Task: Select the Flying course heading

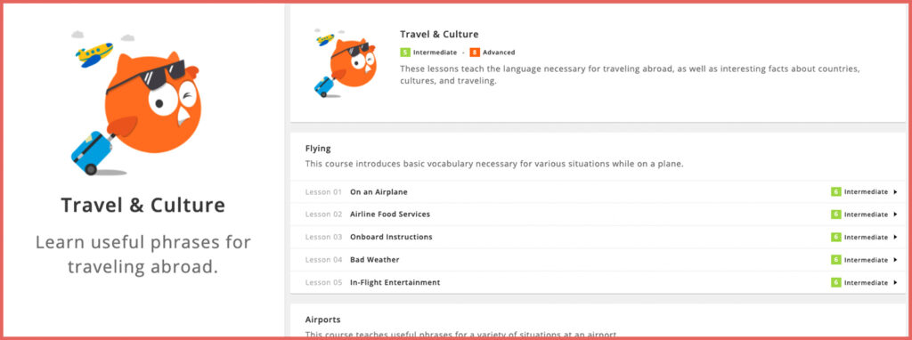Action: 318,149
